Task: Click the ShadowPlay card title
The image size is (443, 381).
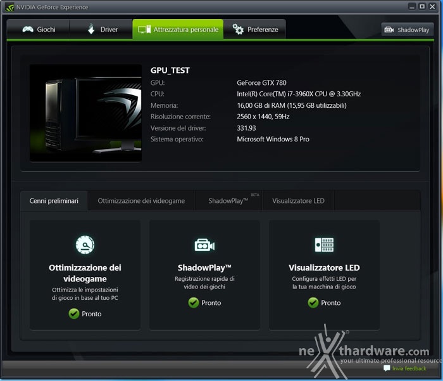Action: coord(204,268)
